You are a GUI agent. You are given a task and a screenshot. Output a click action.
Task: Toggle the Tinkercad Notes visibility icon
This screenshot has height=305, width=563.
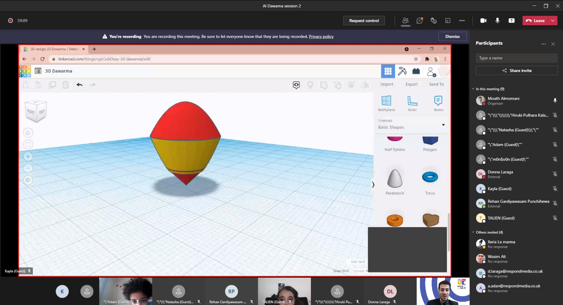pos(296,85)
